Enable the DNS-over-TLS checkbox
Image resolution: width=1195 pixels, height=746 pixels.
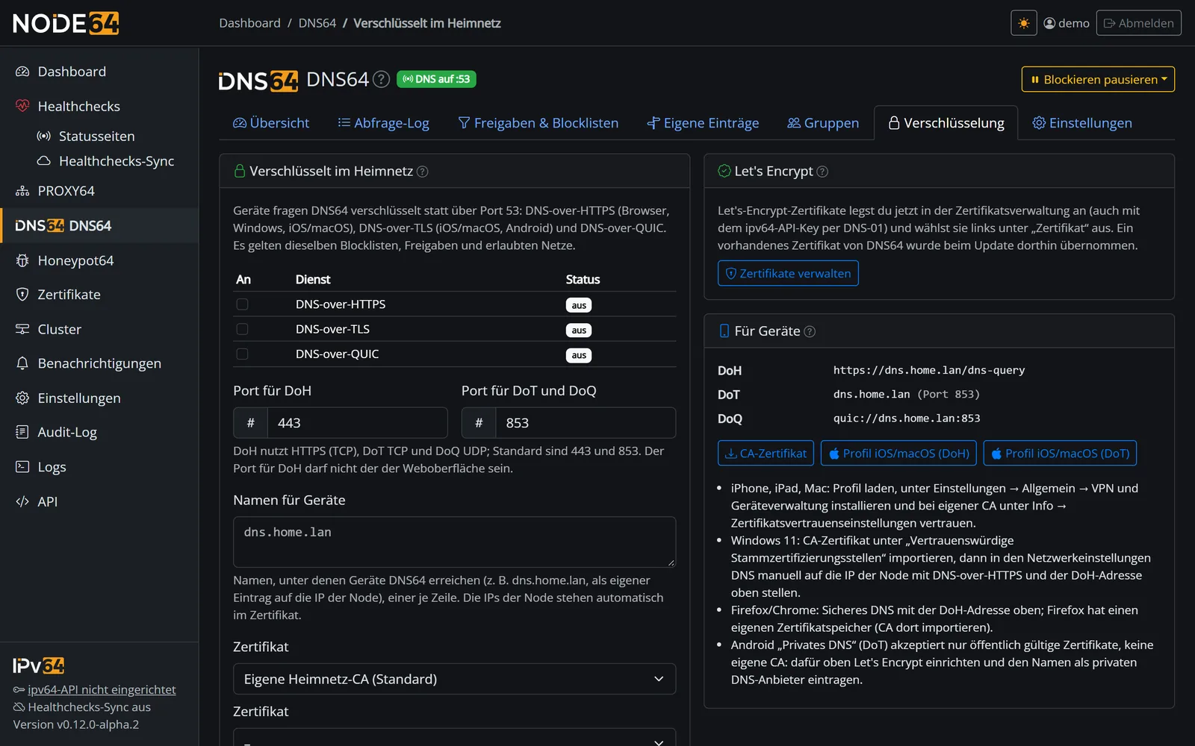click(242, 329)
